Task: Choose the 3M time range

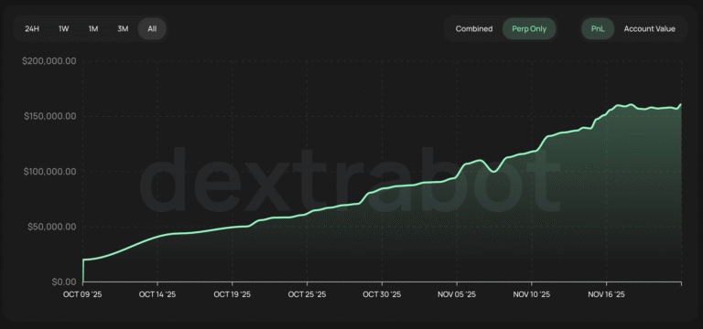Action: click(123, 29)
